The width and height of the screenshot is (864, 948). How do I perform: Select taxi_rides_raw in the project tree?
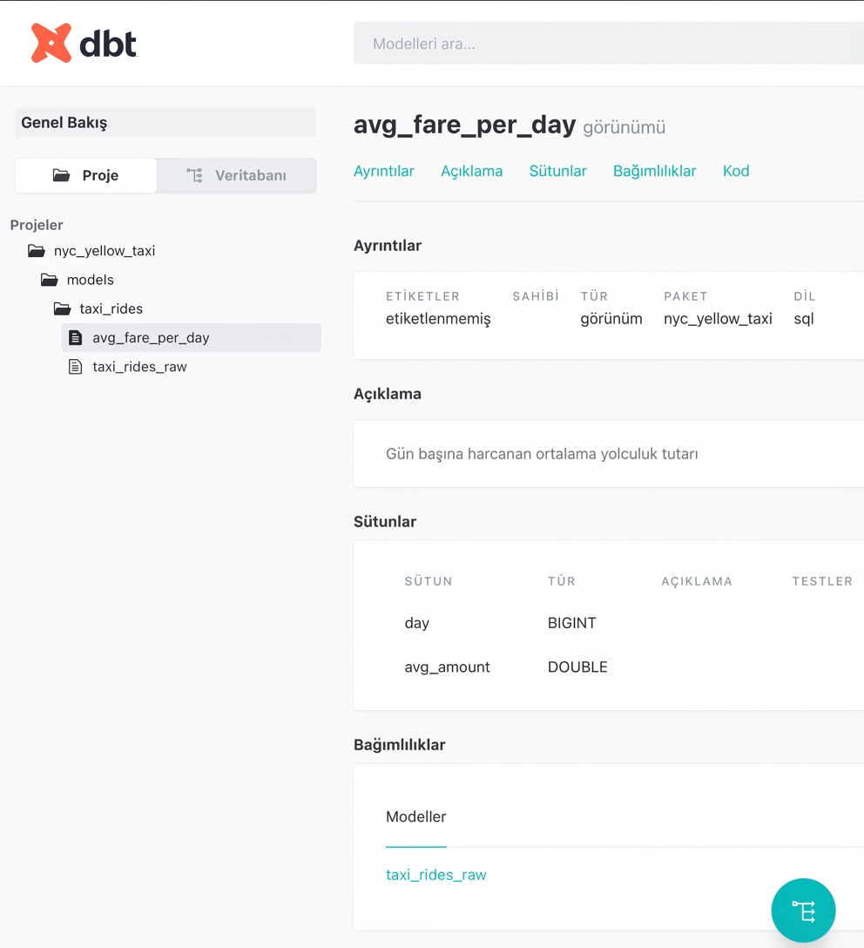tap(139, 367)
